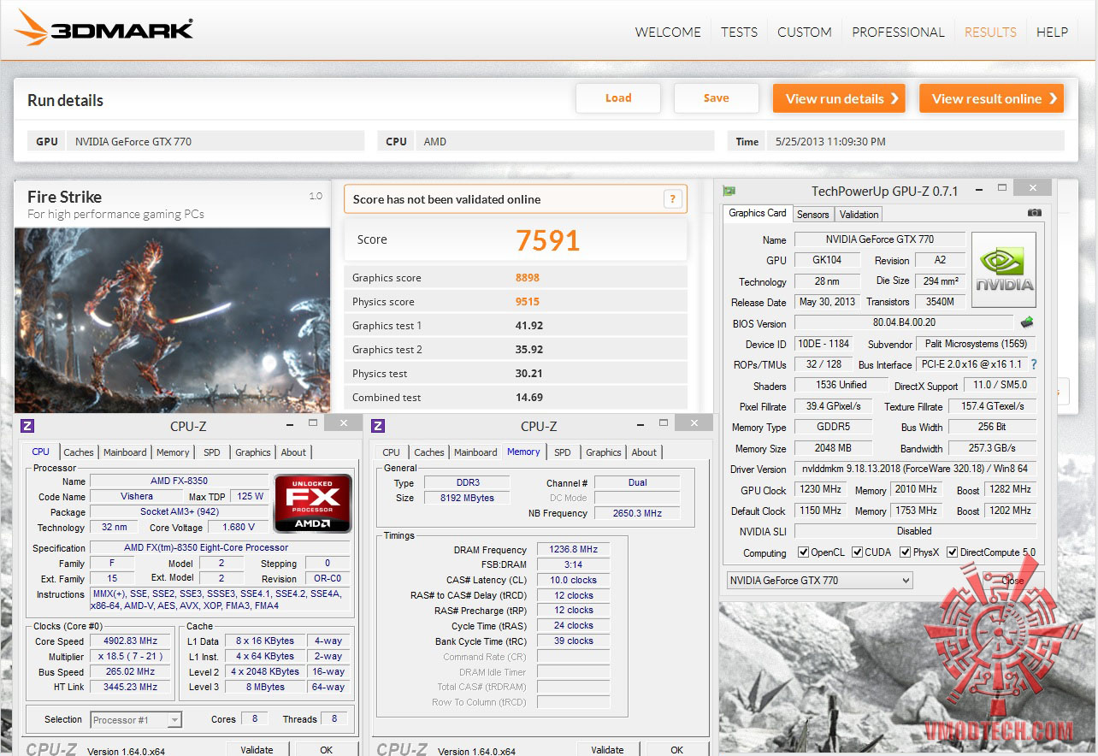Click the Core Speed value 4902.83 MHz

[131, 641]
